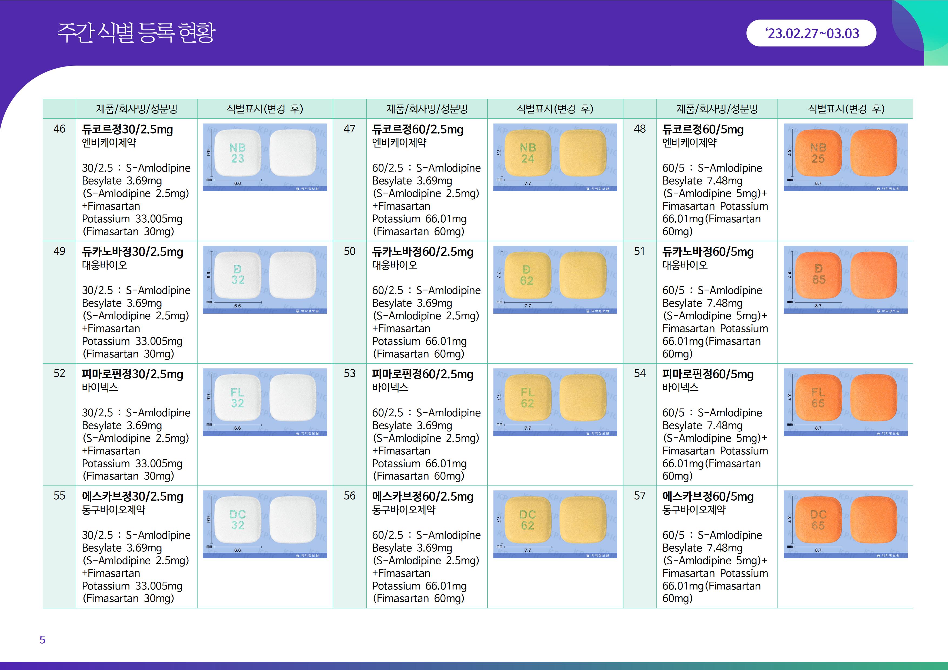This screenshot has width=948, height=670.
Task: Click first 제품/회사명/성분명 column header
Action: click(136, 109)
